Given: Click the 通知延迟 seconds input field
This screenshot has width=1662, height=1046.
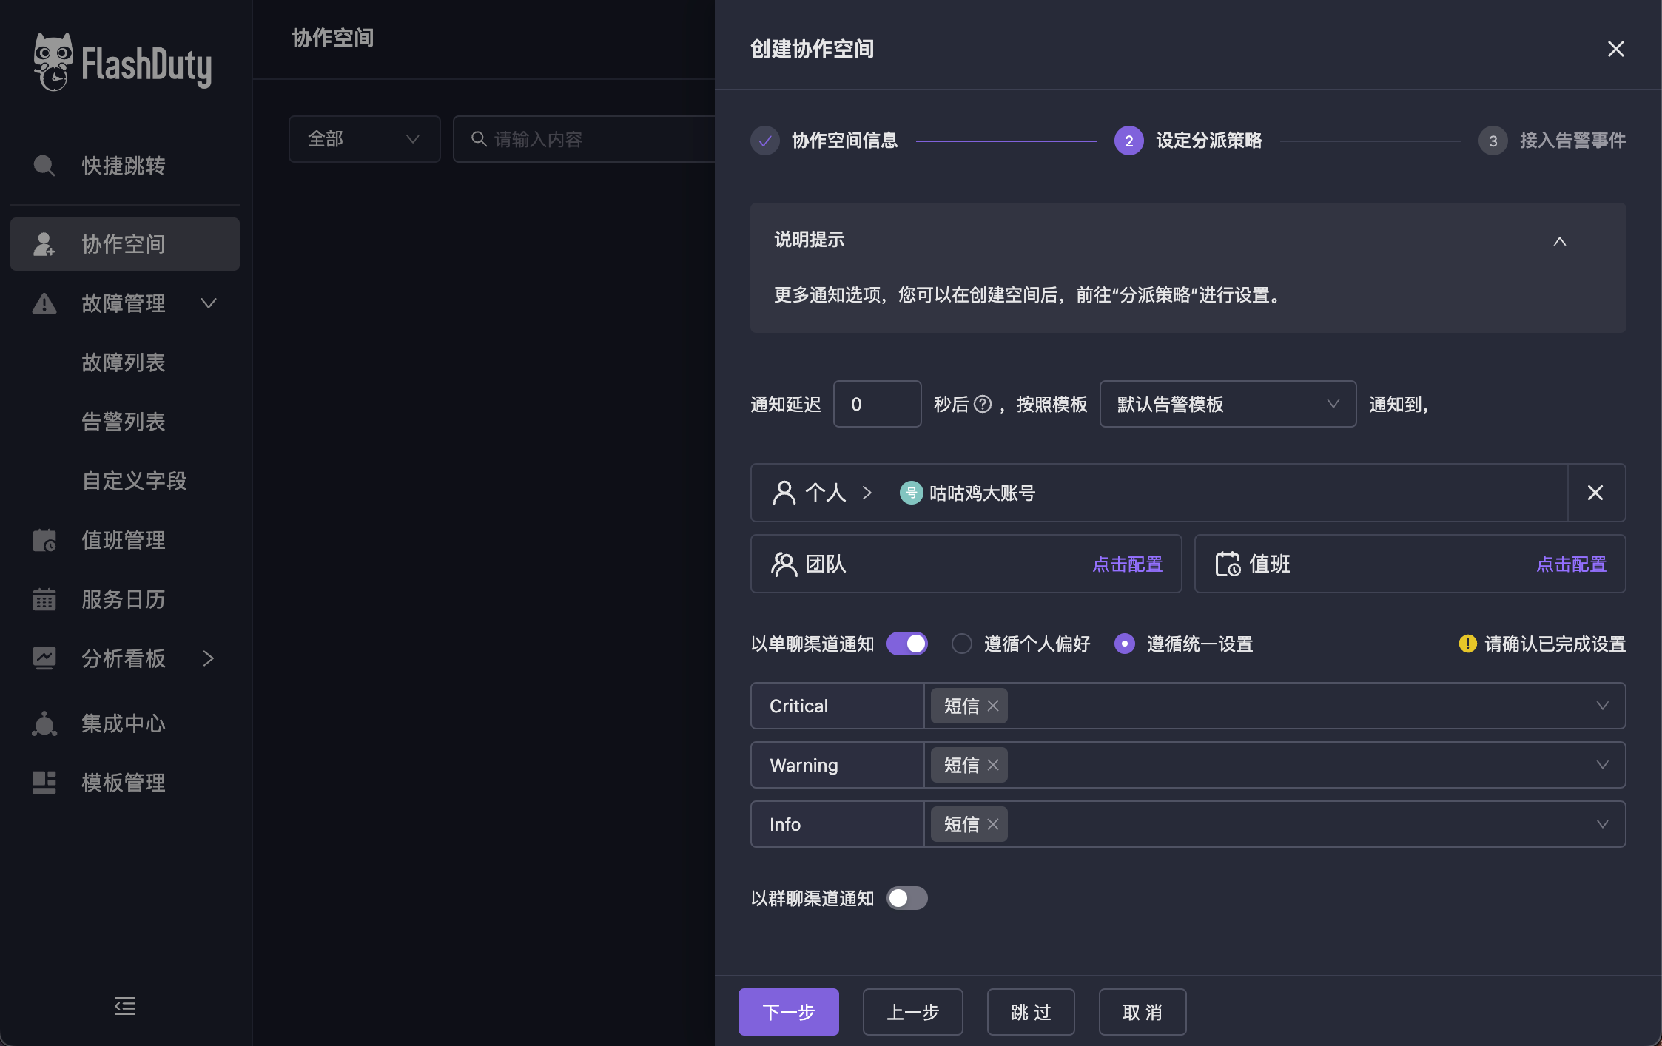Looking at the screenshot, I should tap(877, 404).
